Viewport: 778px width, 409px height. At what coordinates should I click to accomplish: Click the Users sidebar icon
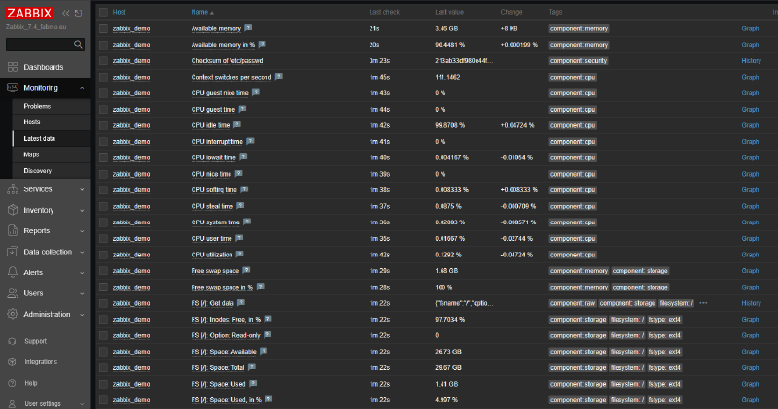pos(13,293)
